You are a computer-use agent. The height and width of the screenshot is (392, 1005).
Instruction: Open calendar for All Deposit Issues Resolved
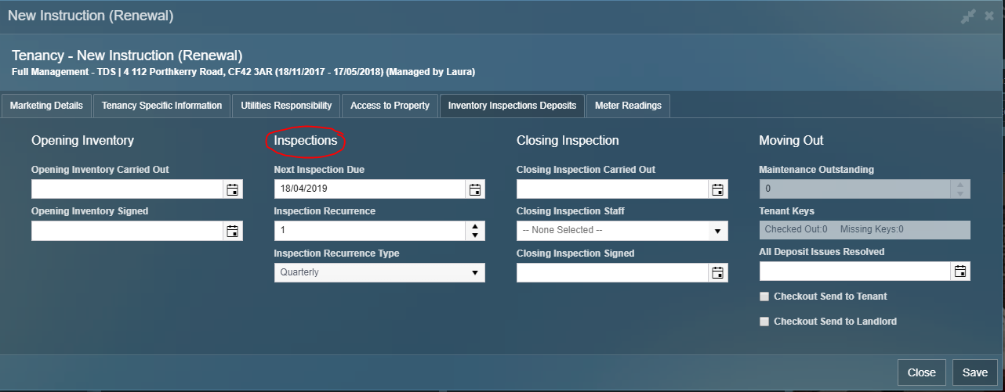(960, 272)
